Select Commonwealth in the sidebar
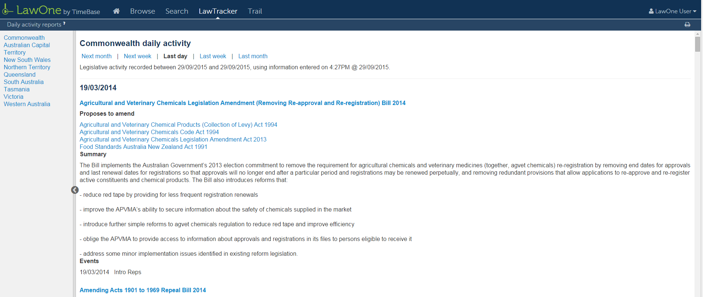The width and height of the screenshot is (703, 297). click(x=24, y=38)
